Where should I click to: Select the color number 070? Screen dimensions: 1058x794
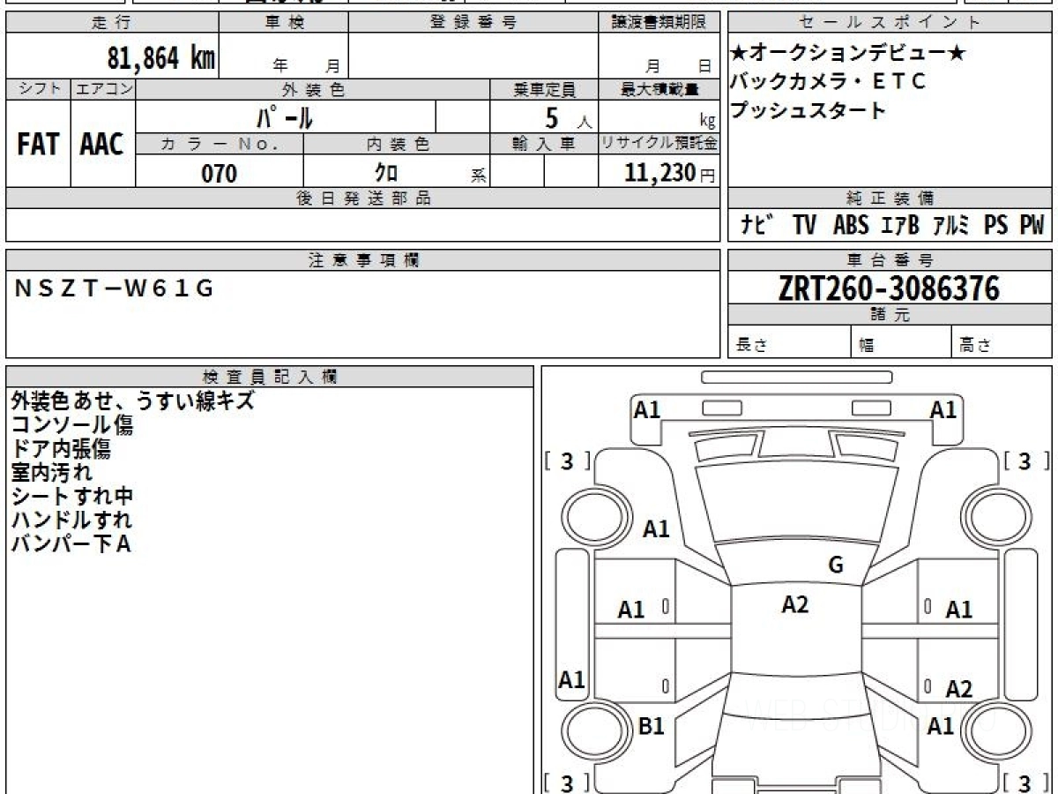tap(220, 173)
